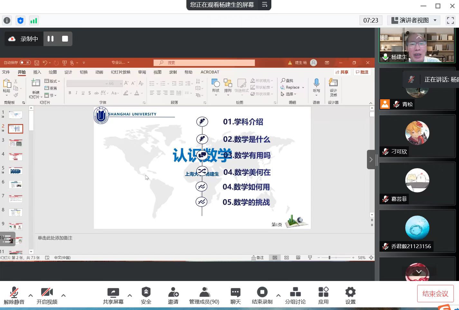Open the Share Screen option
The width and height of the screenshot is (459, 310).
coord(113,295)
